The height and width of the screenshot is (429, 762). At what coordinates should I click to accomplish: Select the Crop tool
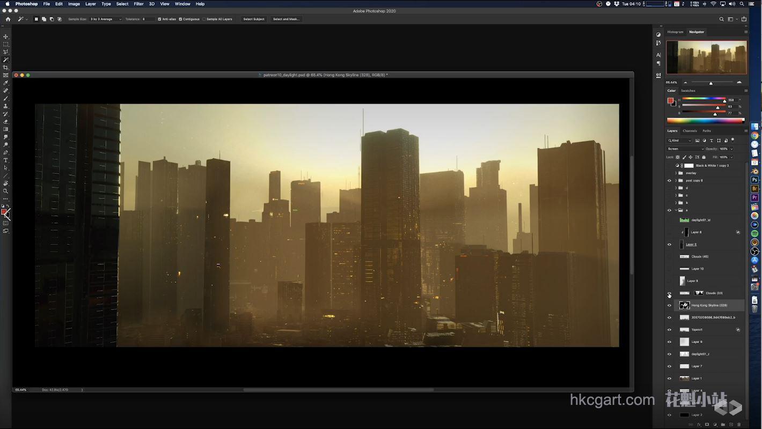coord(6,68)
